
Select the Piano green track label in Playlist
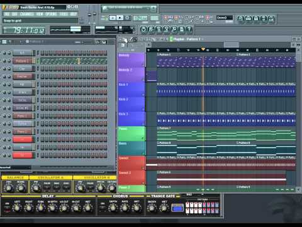point(131,133)
